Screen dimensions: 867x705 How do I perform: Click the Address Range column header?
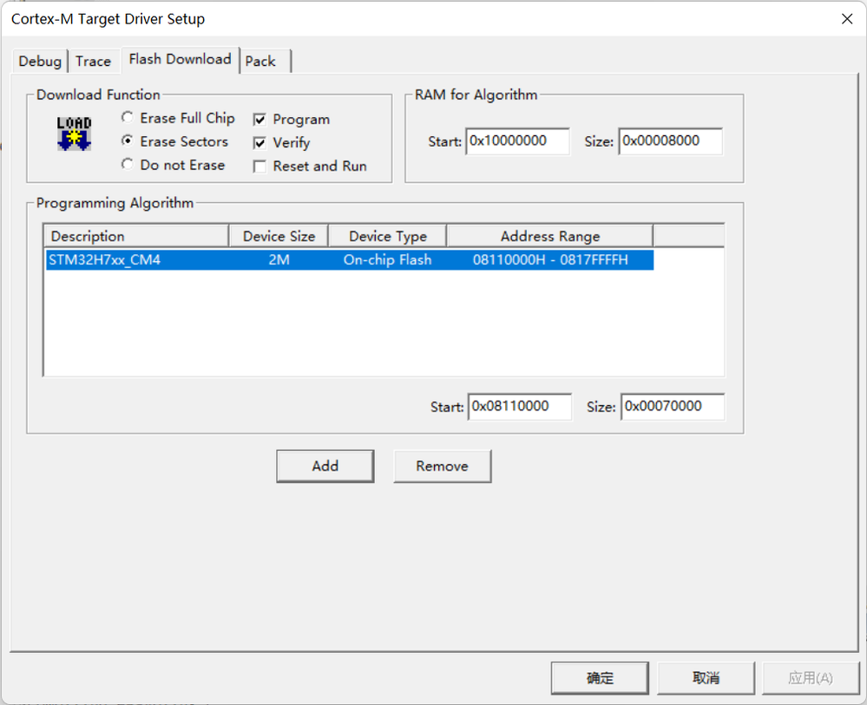tap(550, 236)
